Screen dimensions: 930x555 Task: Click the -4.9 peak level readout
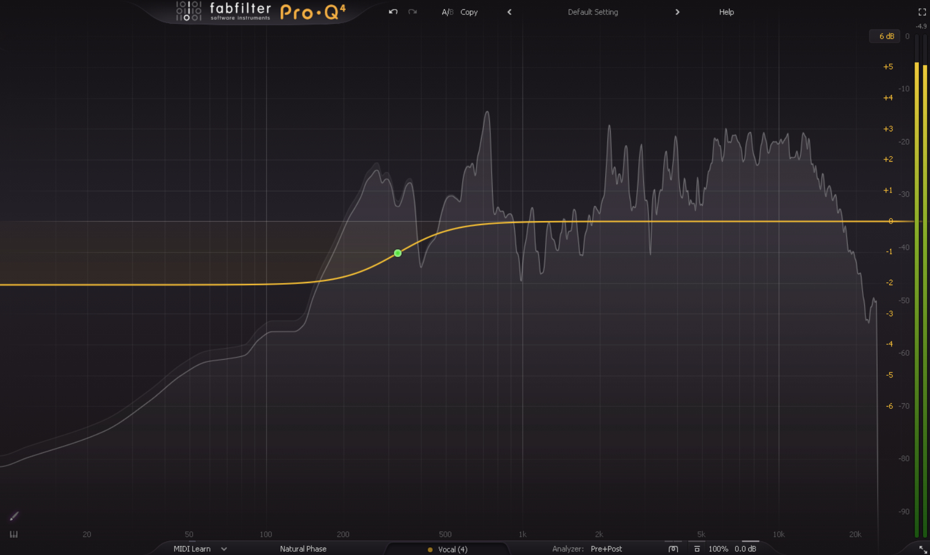(x=921, y=26)
